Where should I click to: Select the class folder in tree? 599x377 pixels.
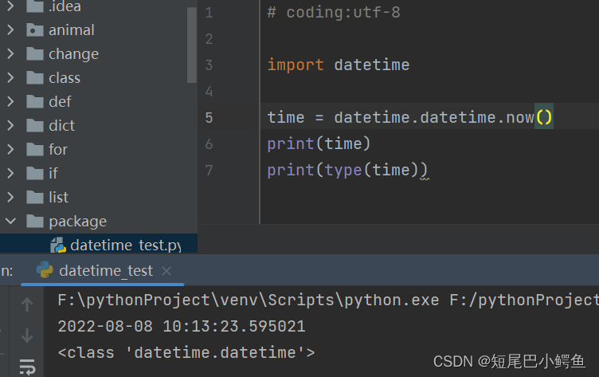64,78
